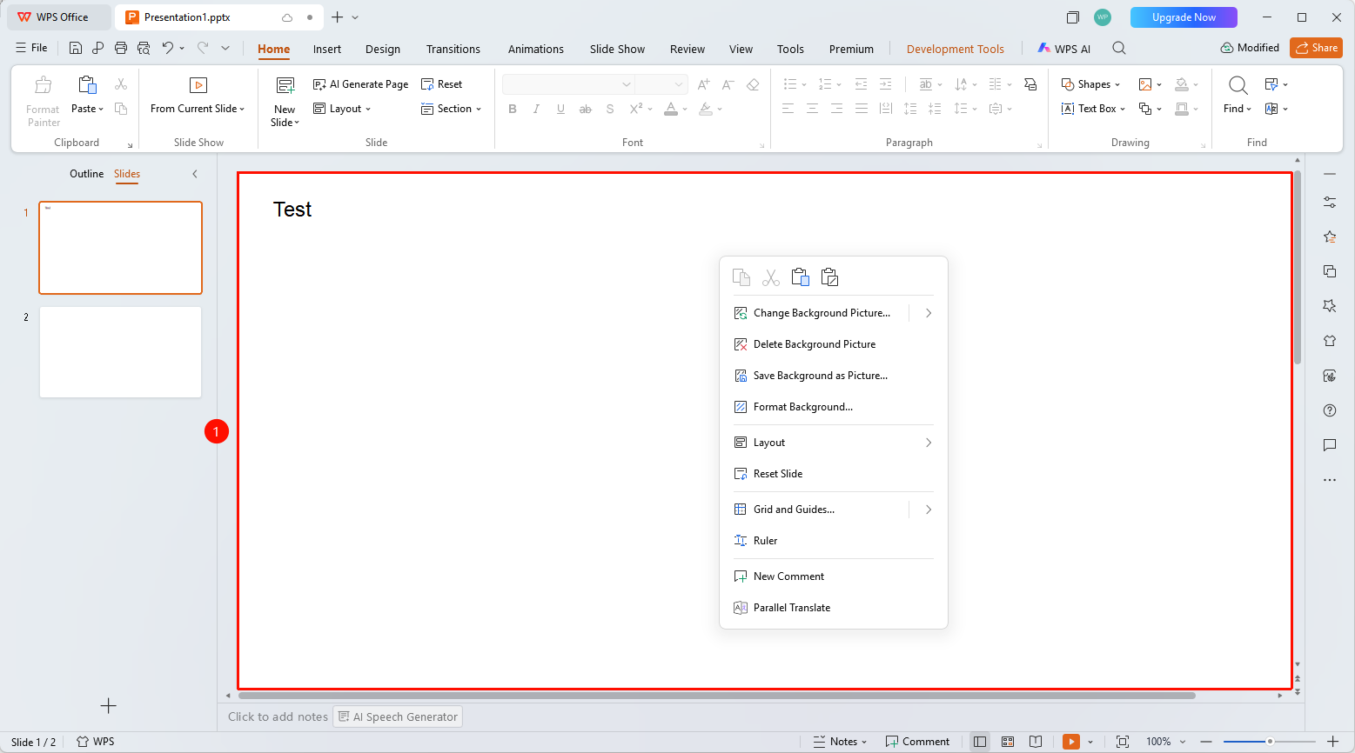Click the 'Click to add notes' field
Image resolution: width=1355 pixels, height=753 pixels.
278,716
